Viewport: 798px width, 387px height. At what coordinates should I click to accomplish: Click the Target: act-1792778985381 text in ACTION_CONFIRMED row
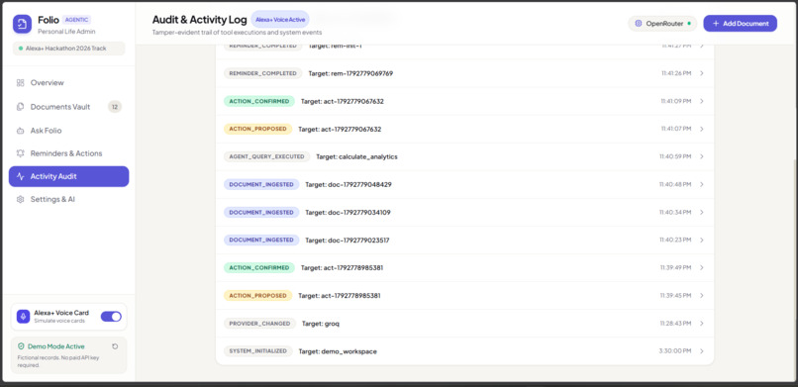[x=342, y=267]
